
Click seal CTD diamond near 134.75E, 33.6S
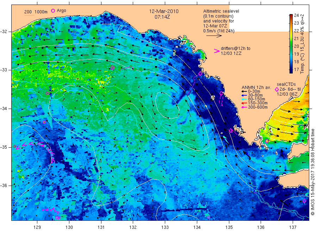pos(221,94)
